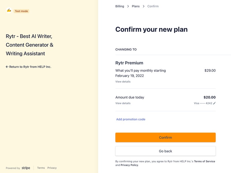Open the Add promotion code field

tap(131, 119)
